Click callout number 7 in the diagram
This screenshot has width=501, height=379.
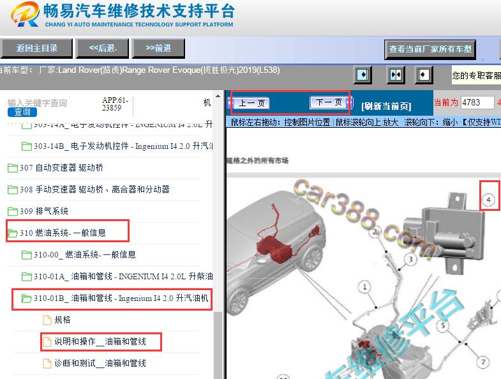pos(483,362)
